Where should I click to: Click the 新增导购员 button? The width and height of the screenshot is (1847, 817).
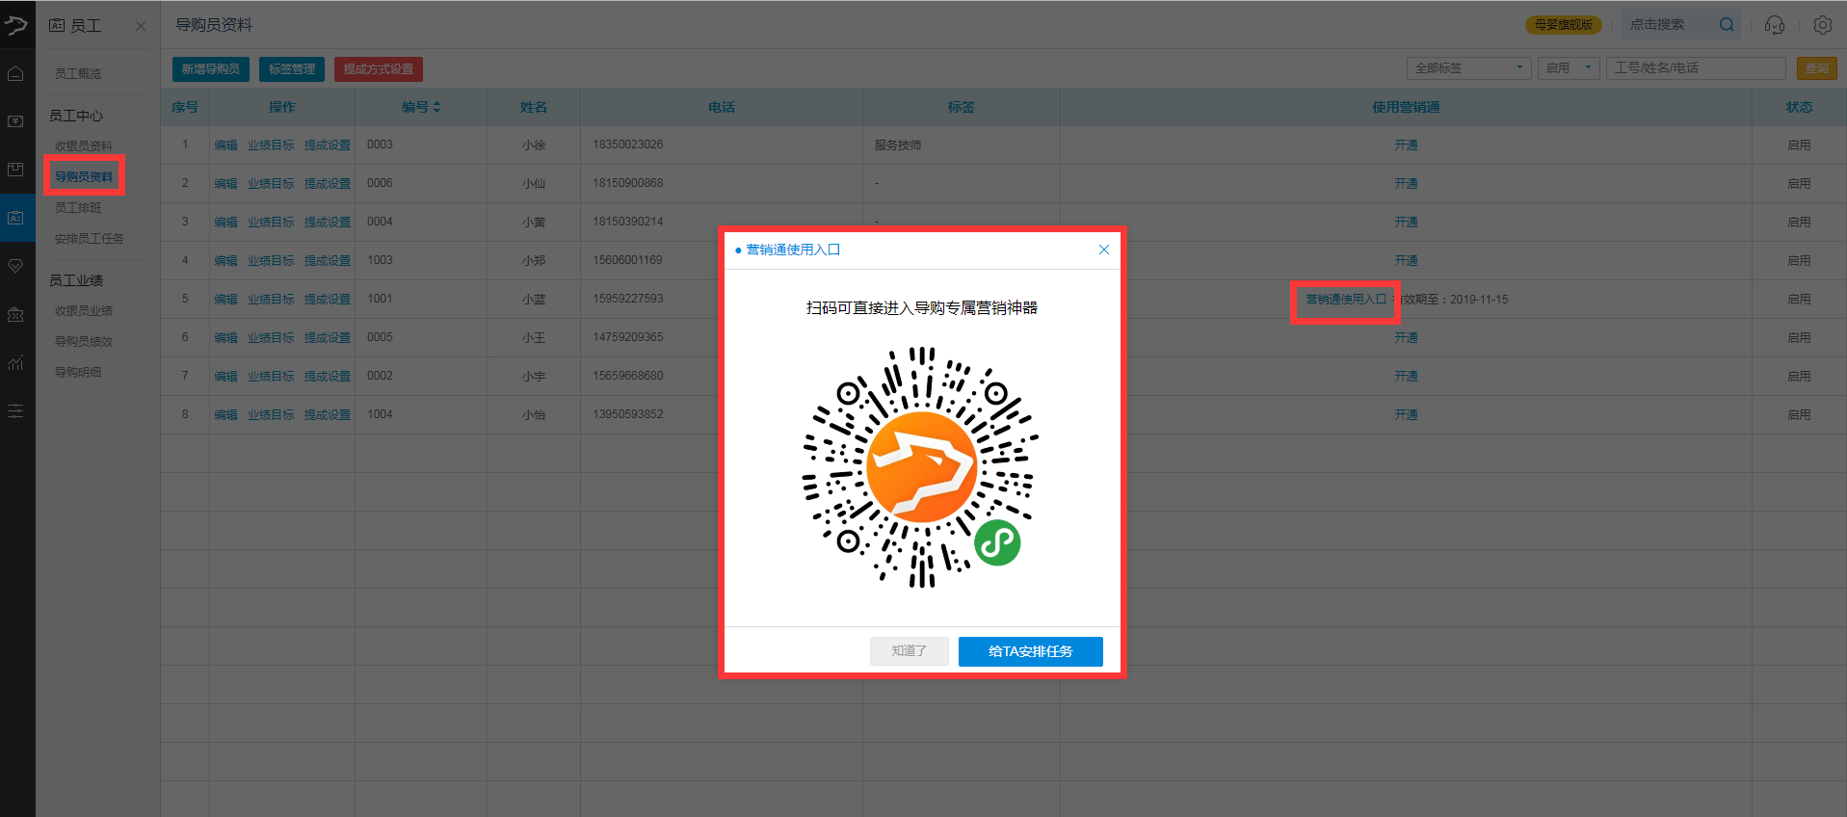[x=211, y=69]
